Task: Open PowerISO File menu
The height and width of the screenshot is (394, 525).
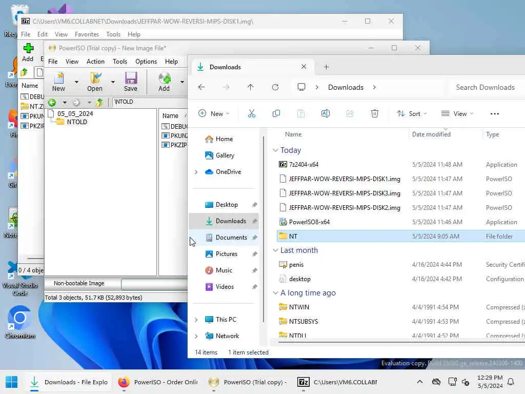Action: coord(53,62)
